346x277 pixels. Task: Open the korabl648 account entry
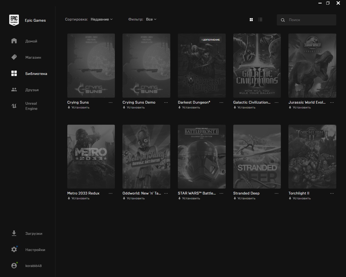tap(34, 266)
